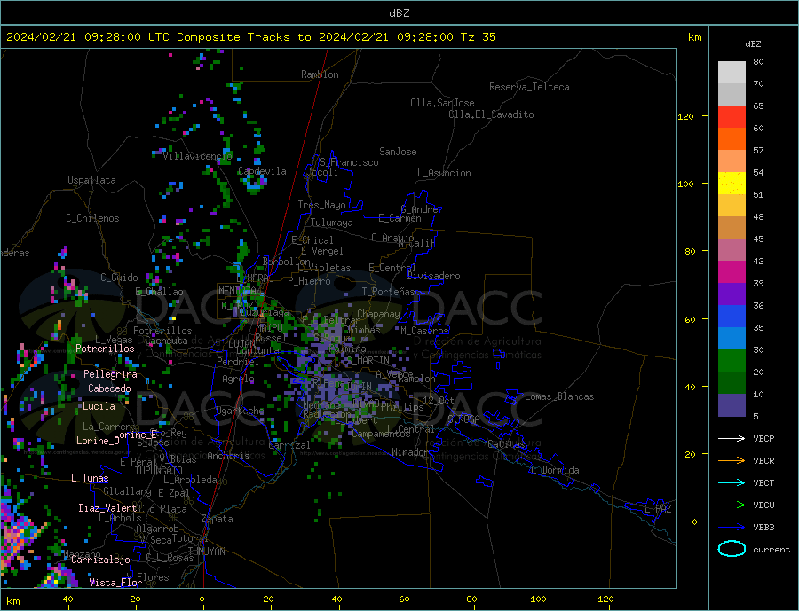Screen dimensions: 799x611
Task: Click the 'Tres_Mayo' map label
Action: (321, 205)
